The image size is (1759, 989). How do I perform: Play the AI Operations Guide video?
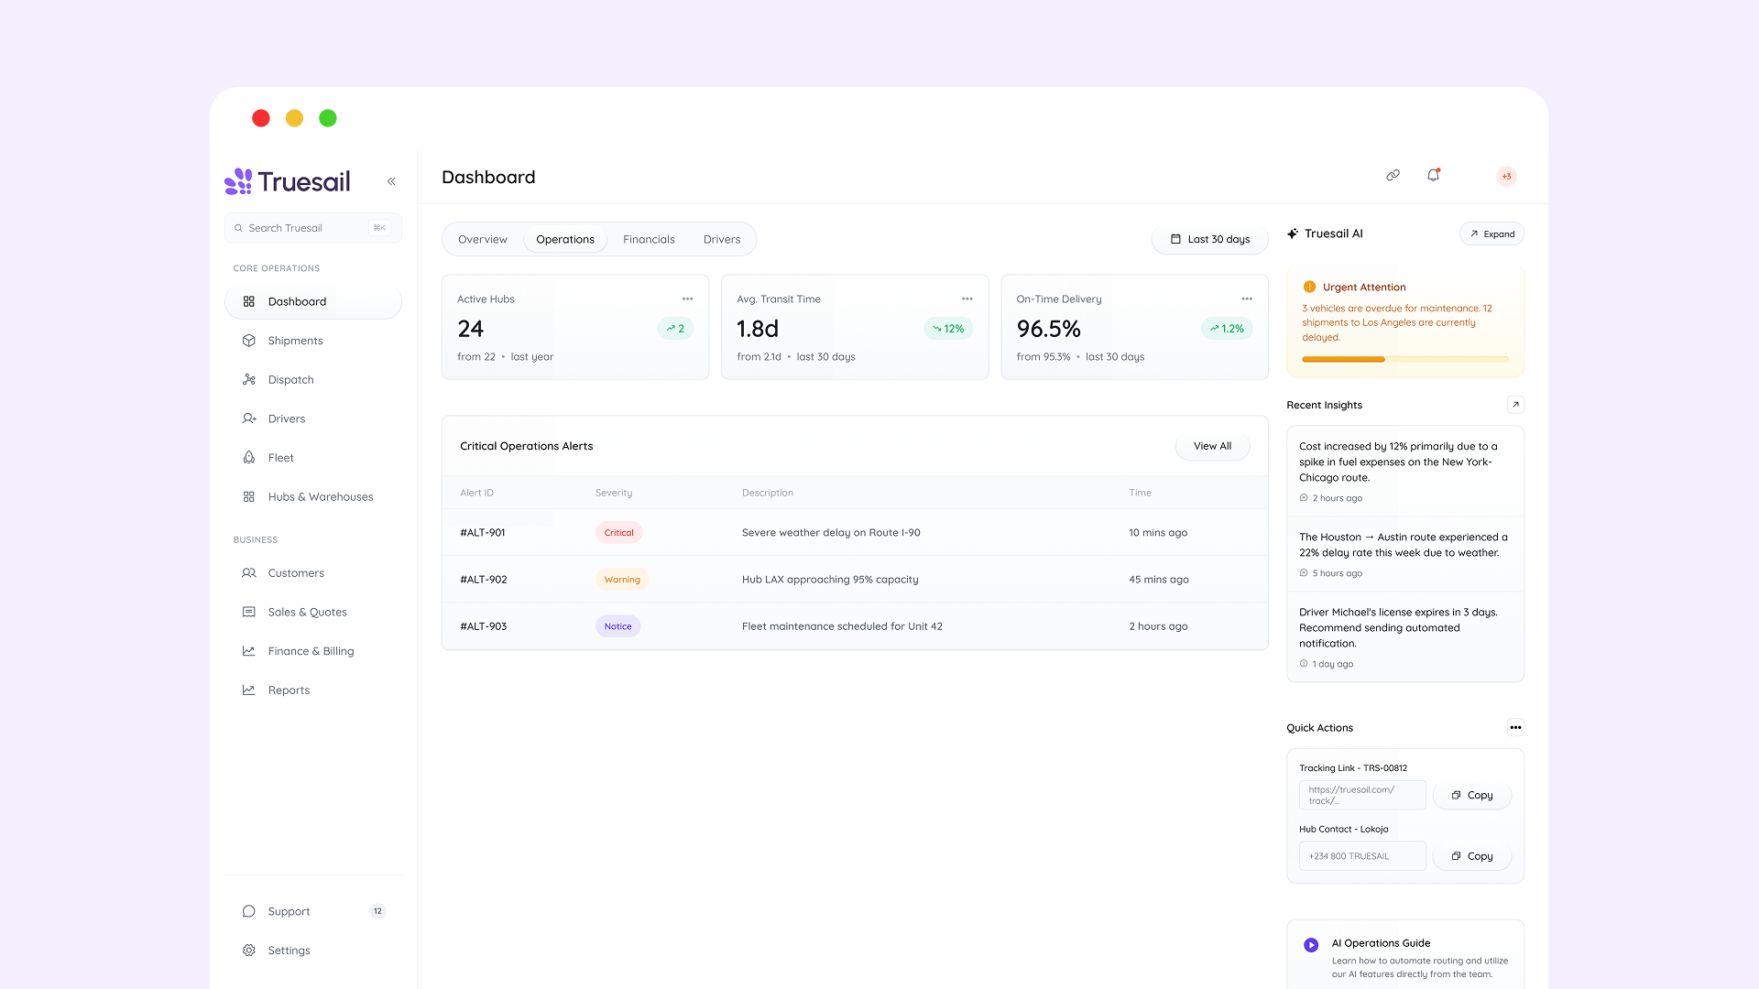click(x=1311, y=945)
